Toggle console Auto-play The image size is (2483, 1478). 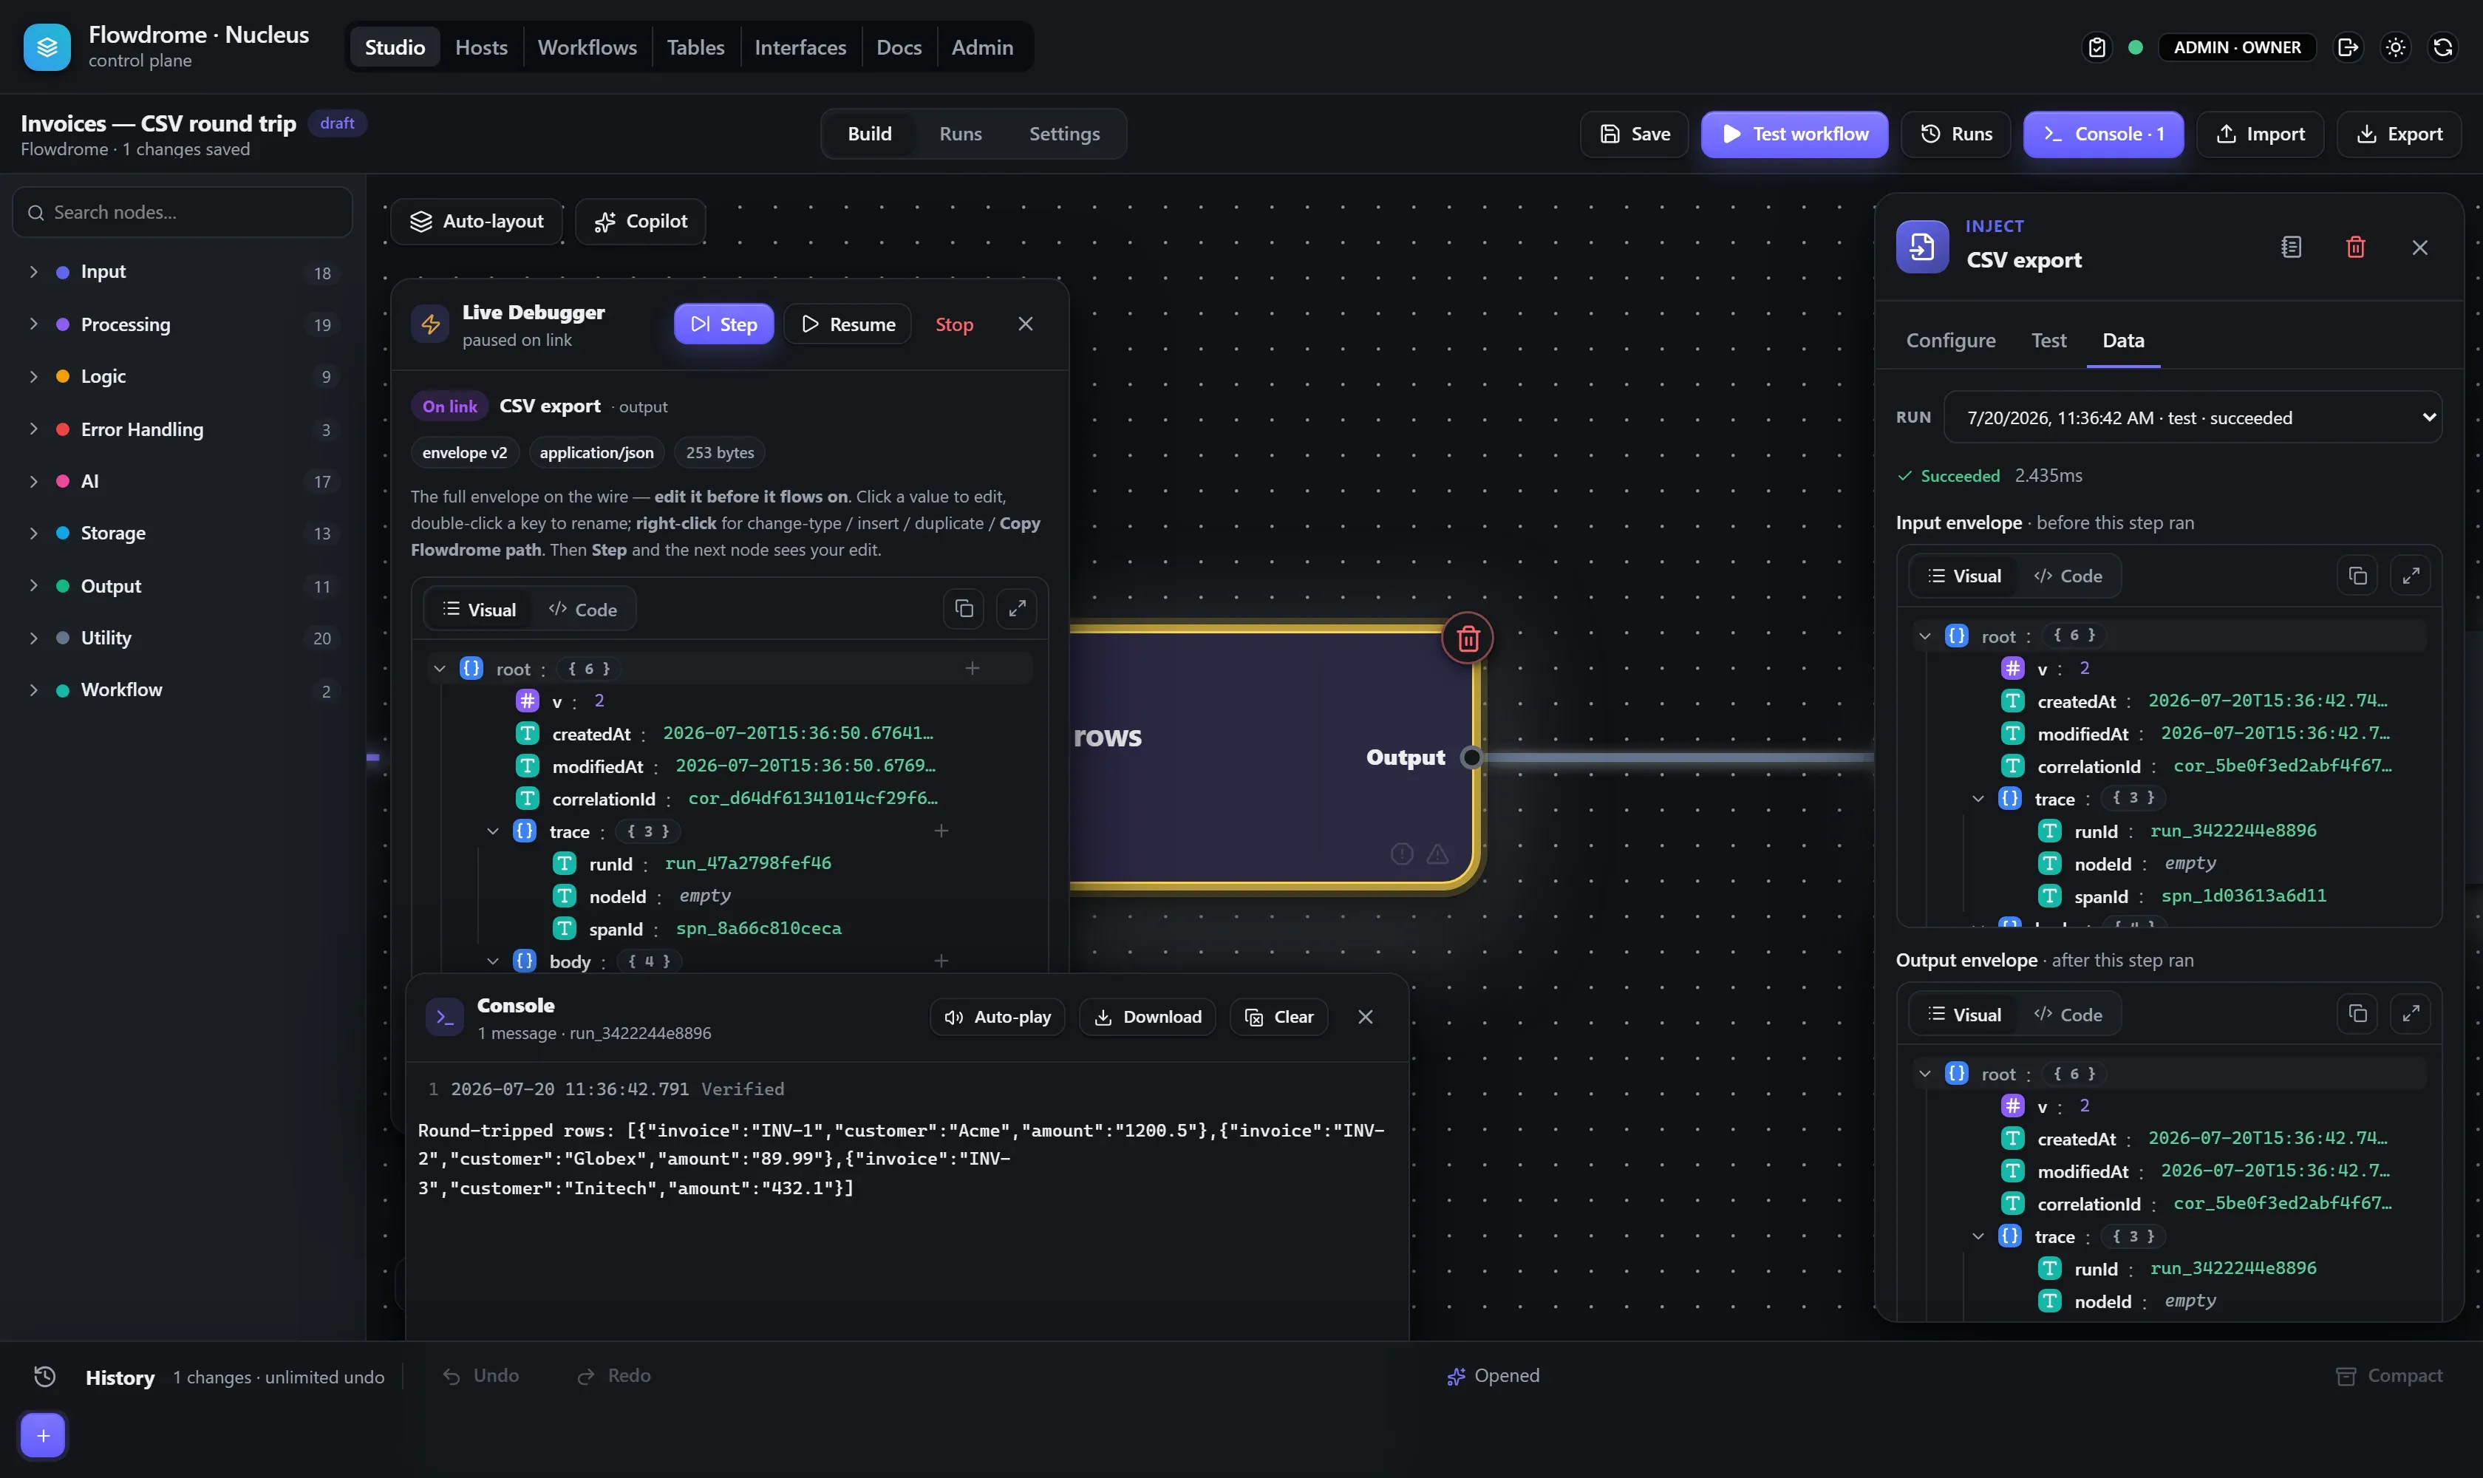997,1017
